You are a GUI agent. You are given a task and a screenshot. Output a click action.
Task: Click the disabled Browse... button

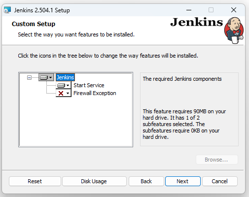(x=217, y=160)
